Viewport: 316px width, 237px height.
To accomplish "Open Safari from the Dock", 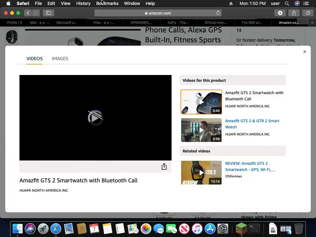I will pos(56,229).
